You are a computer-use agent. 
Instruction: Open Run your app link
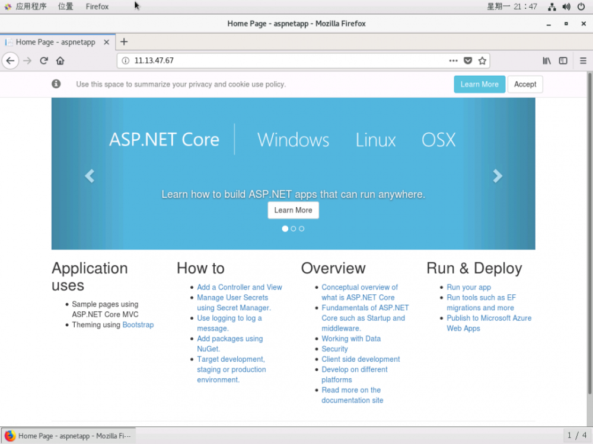pyautogui.click(x=468, y=287)
